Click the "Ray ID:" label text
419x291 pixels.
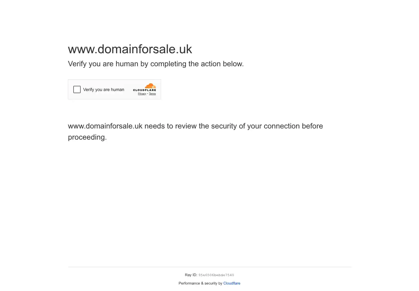tap(191, 275)
